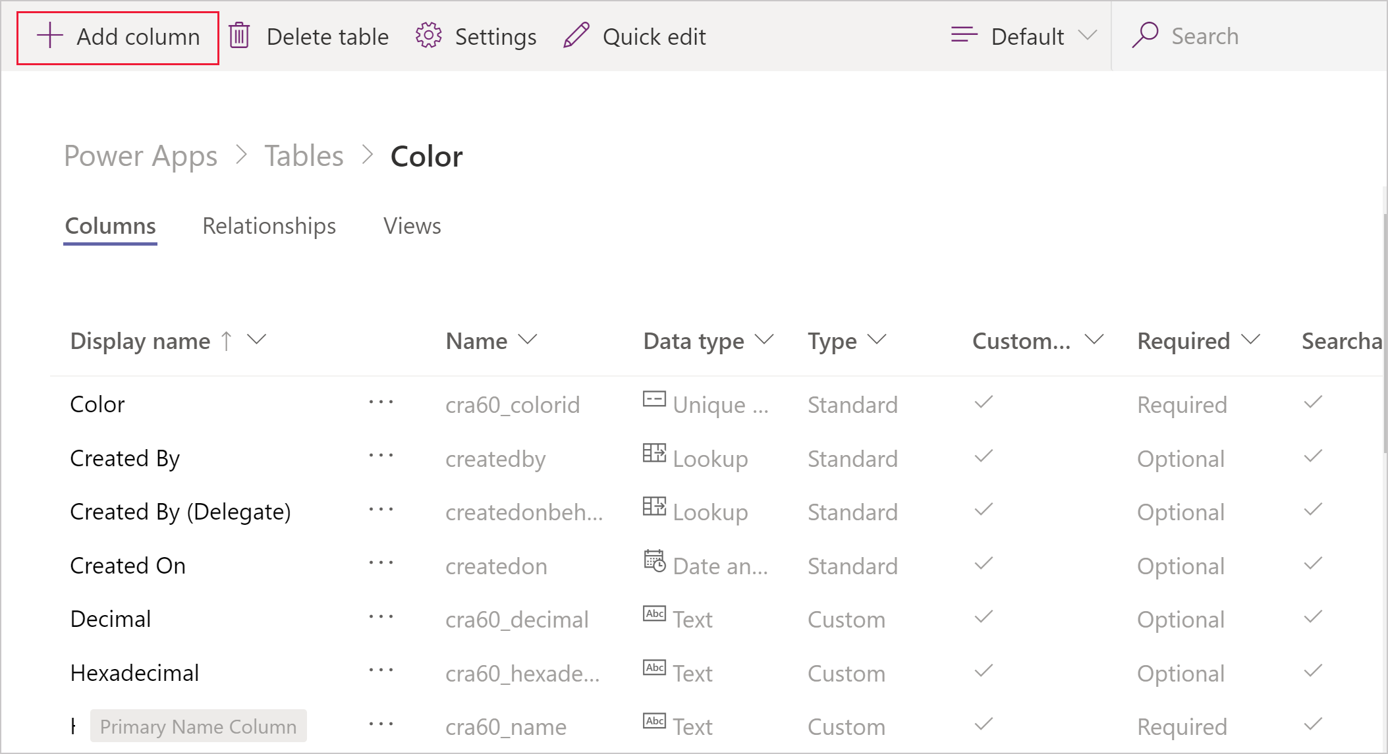Click Add column button
The width and height of the screenshot is (1388, 754).
[x=118, y=37]
